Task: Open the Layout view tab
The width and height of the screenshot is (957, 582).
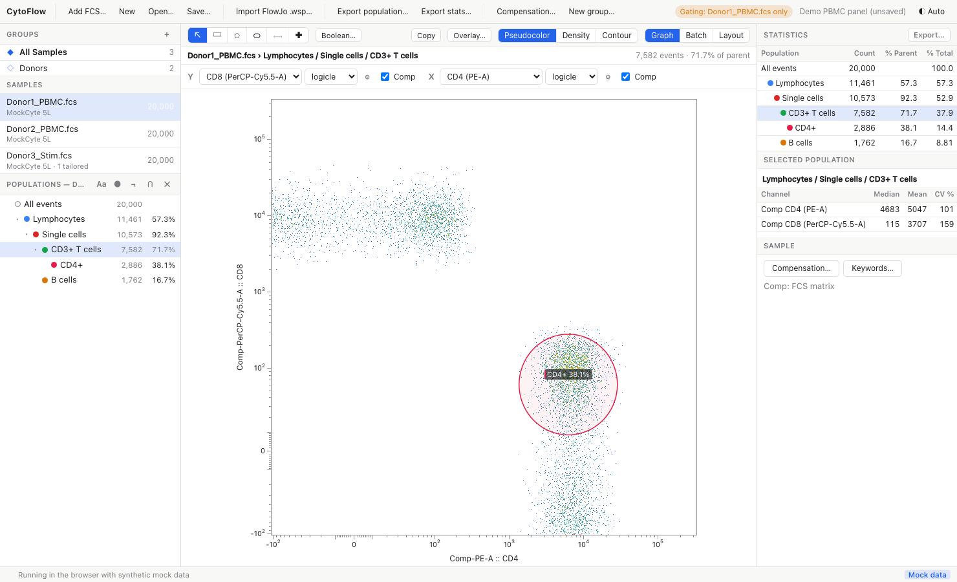Action: (x=731, y=36)
